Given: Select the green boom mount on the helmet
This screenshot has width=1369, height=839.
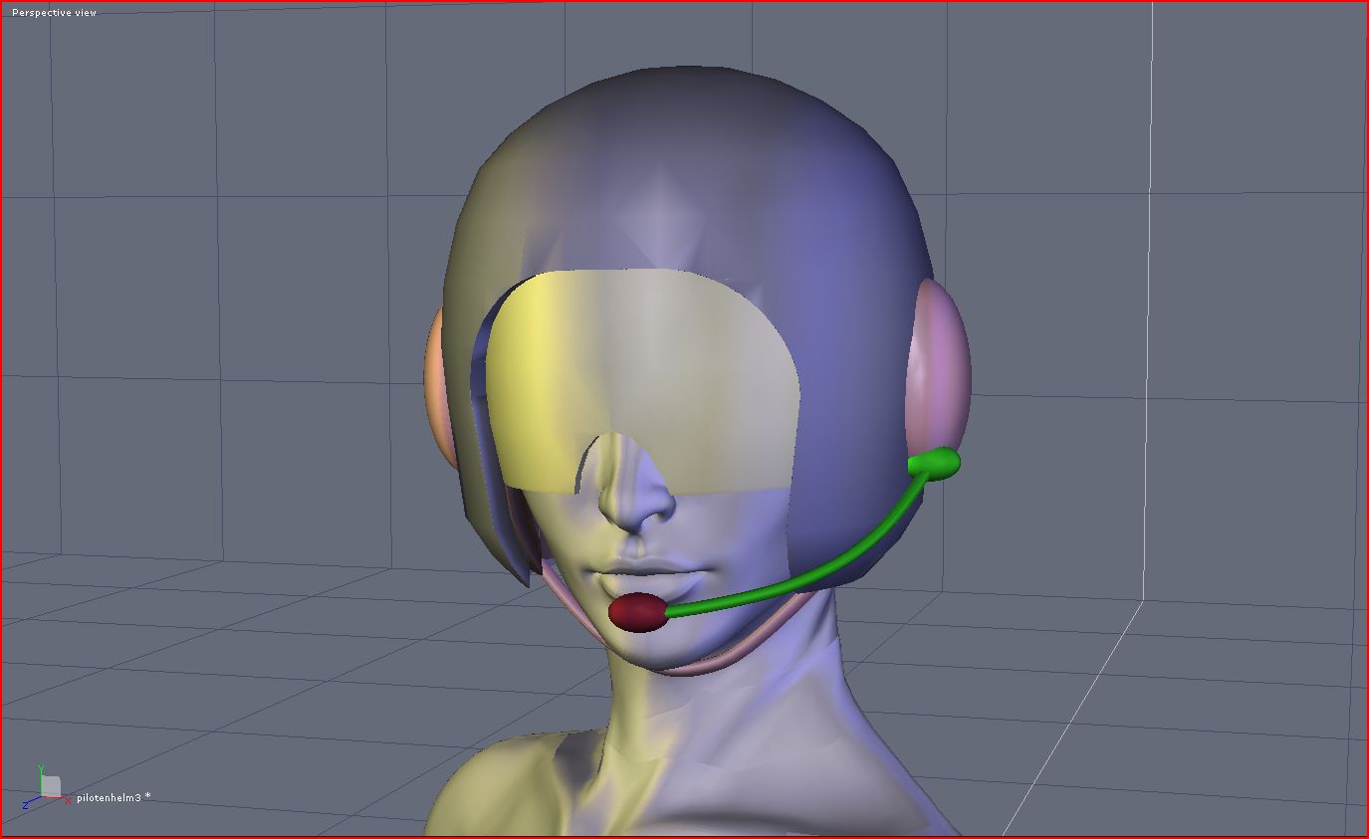Looking at the screenshot, I should click(937, 464).
